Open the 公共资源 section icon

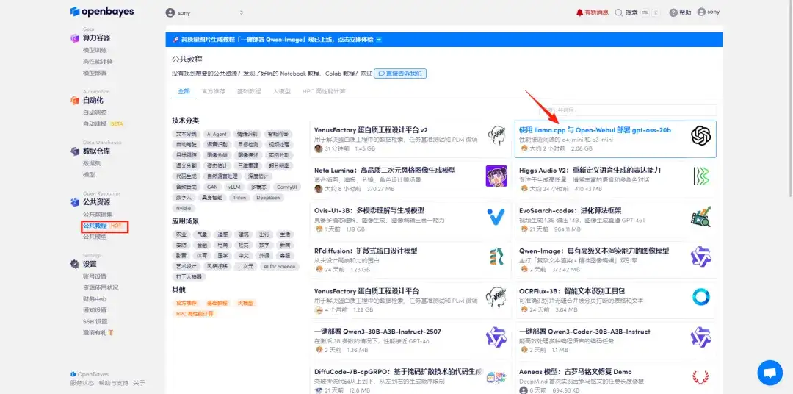click(x=75, y=202)
